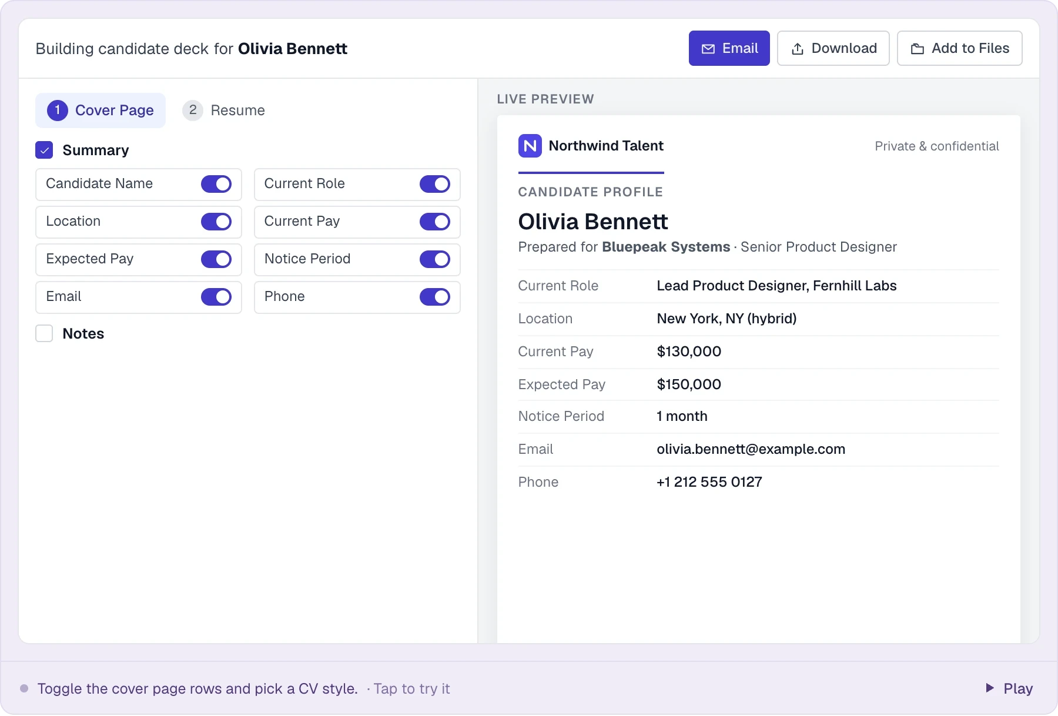Click the Summary section label

(96, 150)
